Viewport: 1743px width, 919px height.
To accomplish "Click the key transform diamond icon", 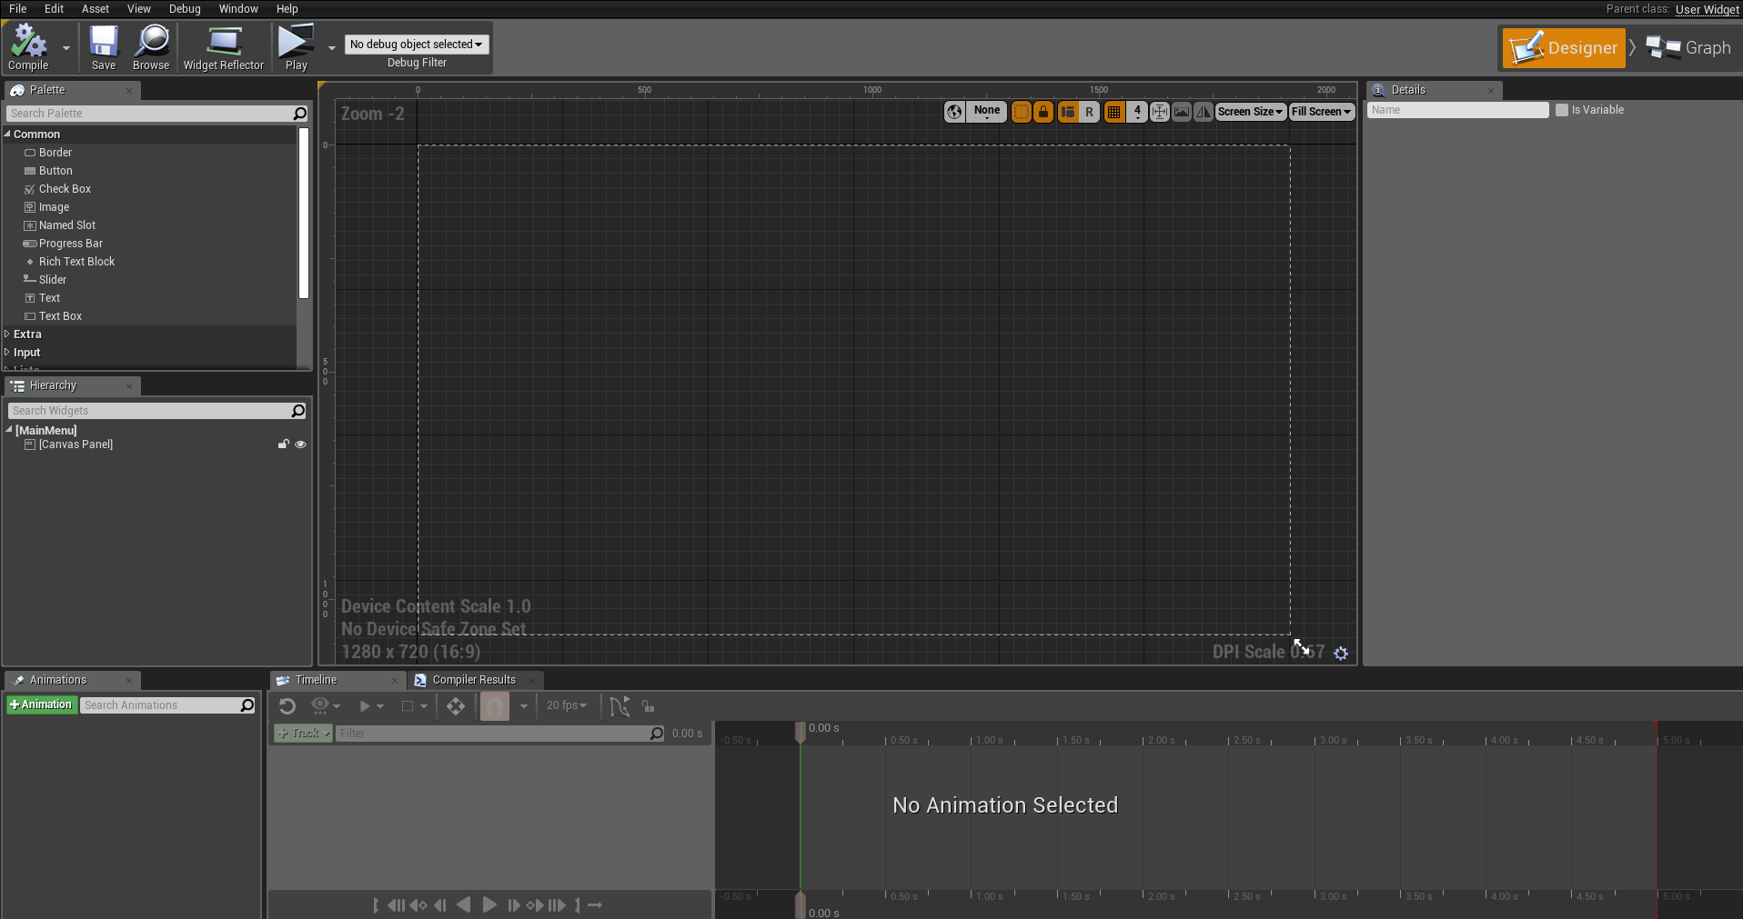I will pos(456,706).
